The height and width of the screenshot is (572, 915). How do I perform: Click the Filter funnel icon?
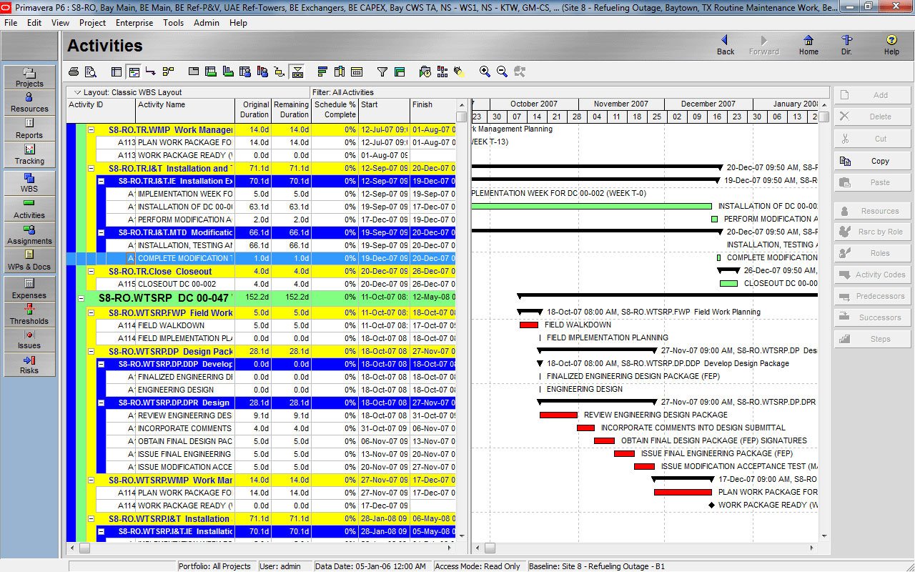pos(382,71)
